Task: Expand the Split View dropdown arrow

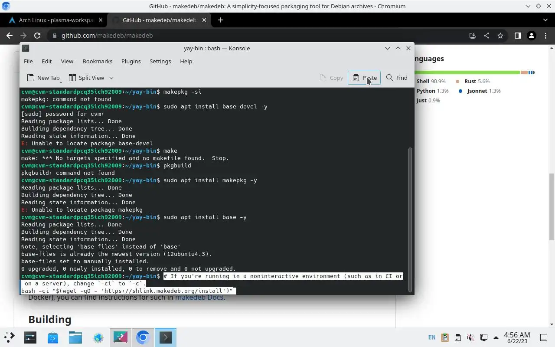Action: click(111, 78)
